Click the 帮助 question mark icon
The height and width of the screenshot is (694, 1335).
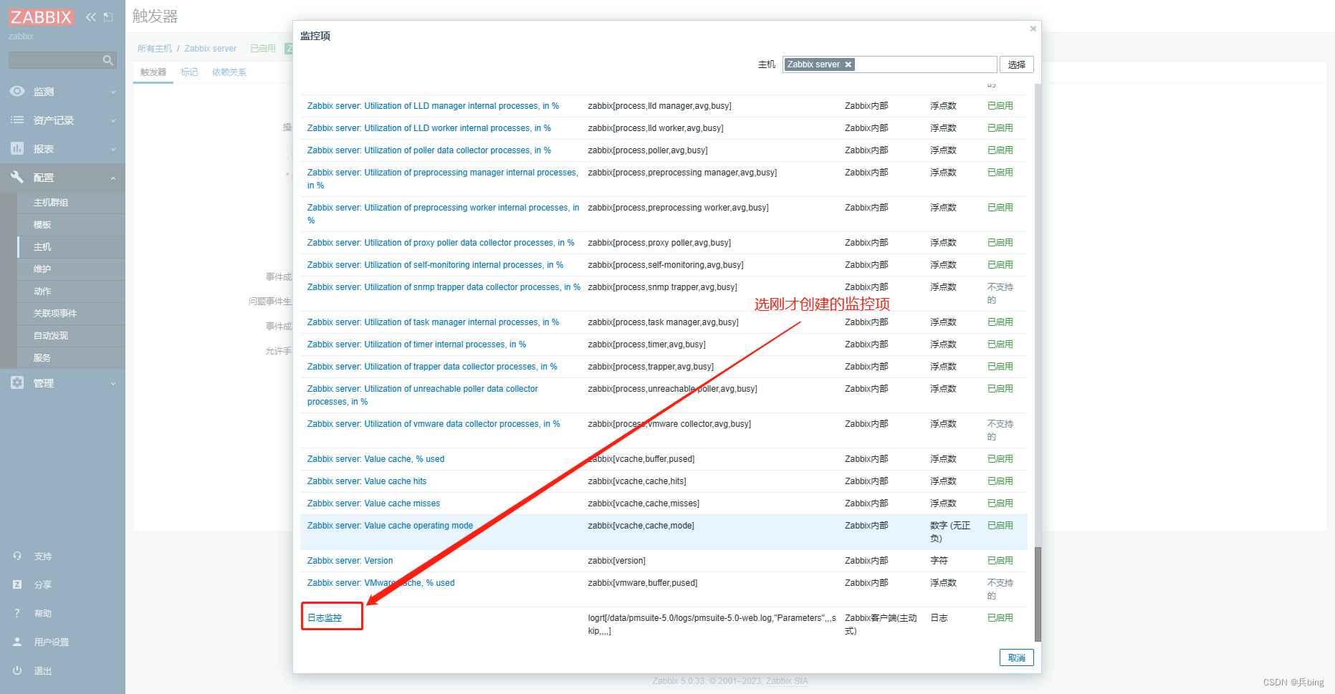[x=17, y=613]
